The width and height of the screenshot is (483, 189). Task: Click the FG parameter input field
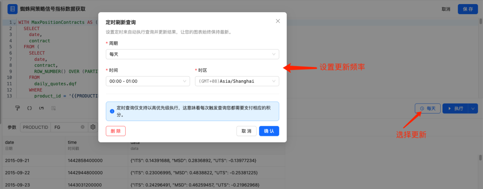(x=69, y=127)
